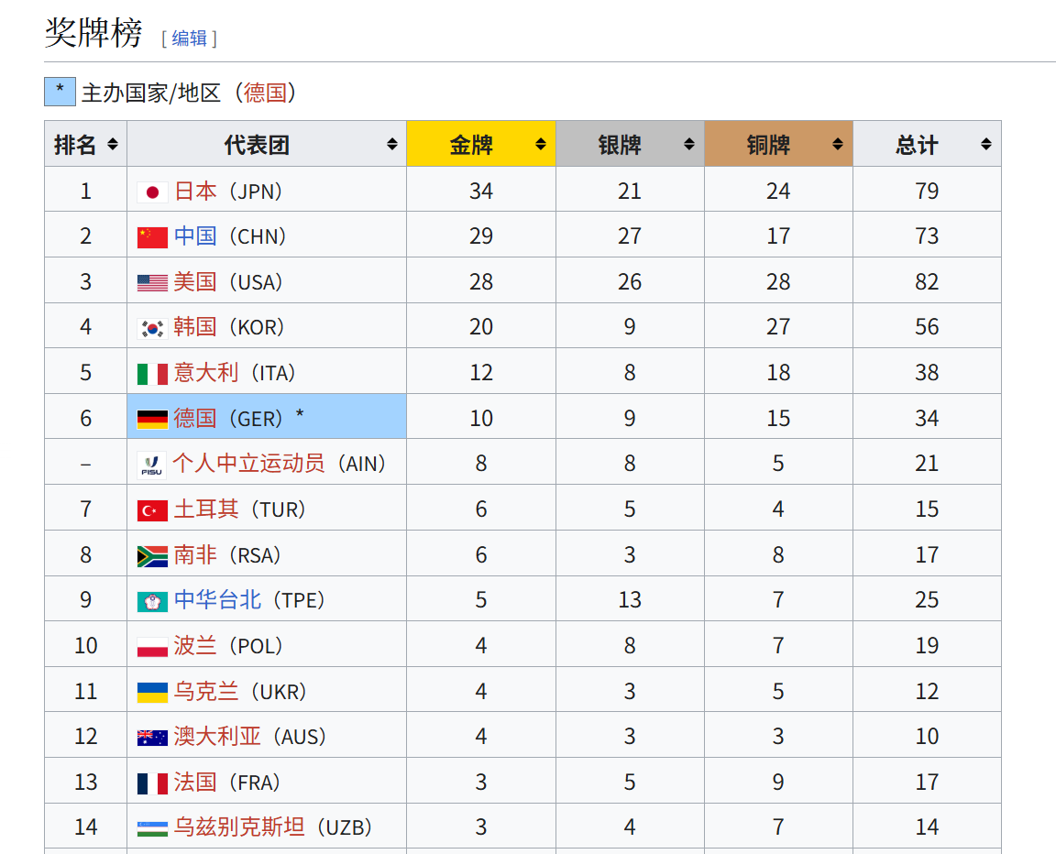Click the Turkey flag icon

pyautogui.click(x=152, y=510)
